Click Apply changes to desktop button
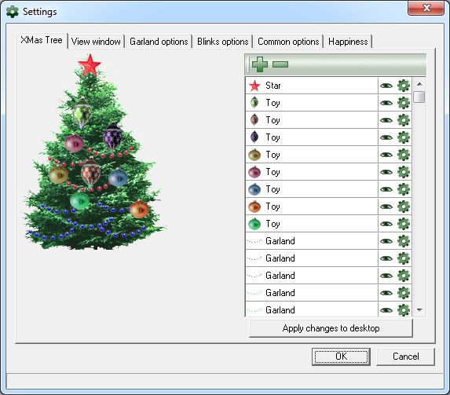The height and width of the screenshot is (395, 450). pyautogui.click(x=331, y=328)
